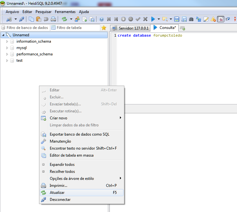Click the Copy icon in toolbar

(x=32, y=19)
